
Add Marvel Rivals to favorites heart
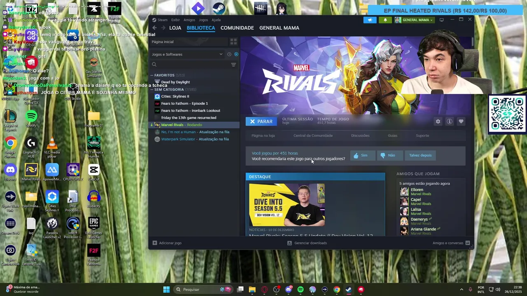click(x=461, y=121)
